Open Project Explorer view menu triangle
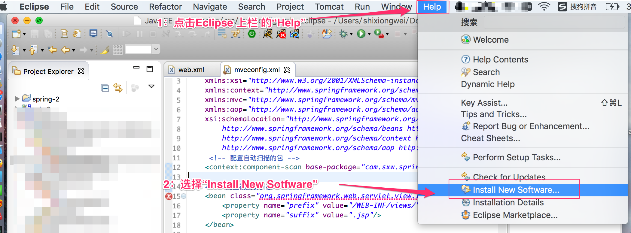This screenshot has height=233, width=631. click(x=151, y=86)
